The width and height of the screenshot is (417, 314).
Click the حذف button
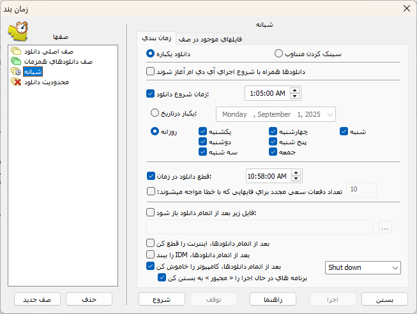point(89,299)
